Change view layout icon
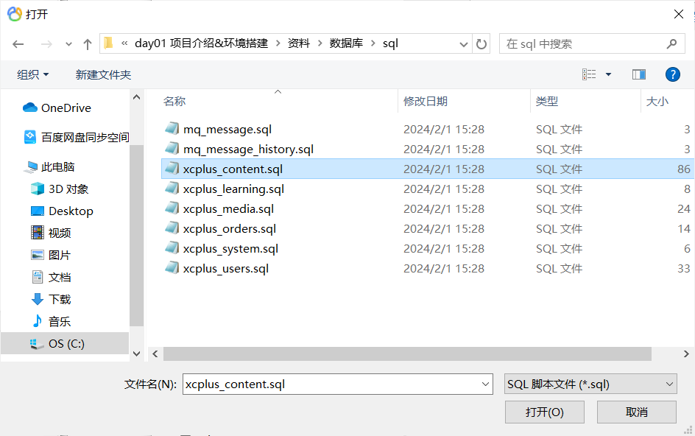 click(589, 74)
